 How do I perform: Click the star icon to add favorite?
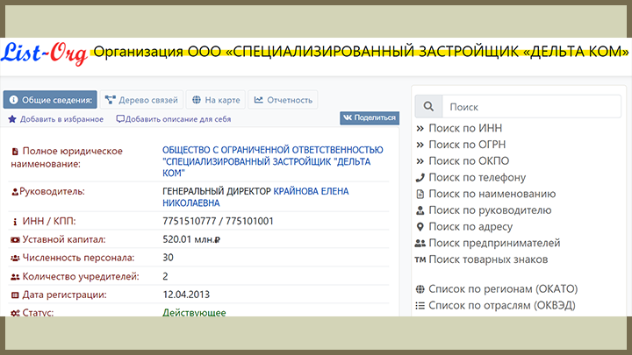pyautogui.click(x=12, y=119)
